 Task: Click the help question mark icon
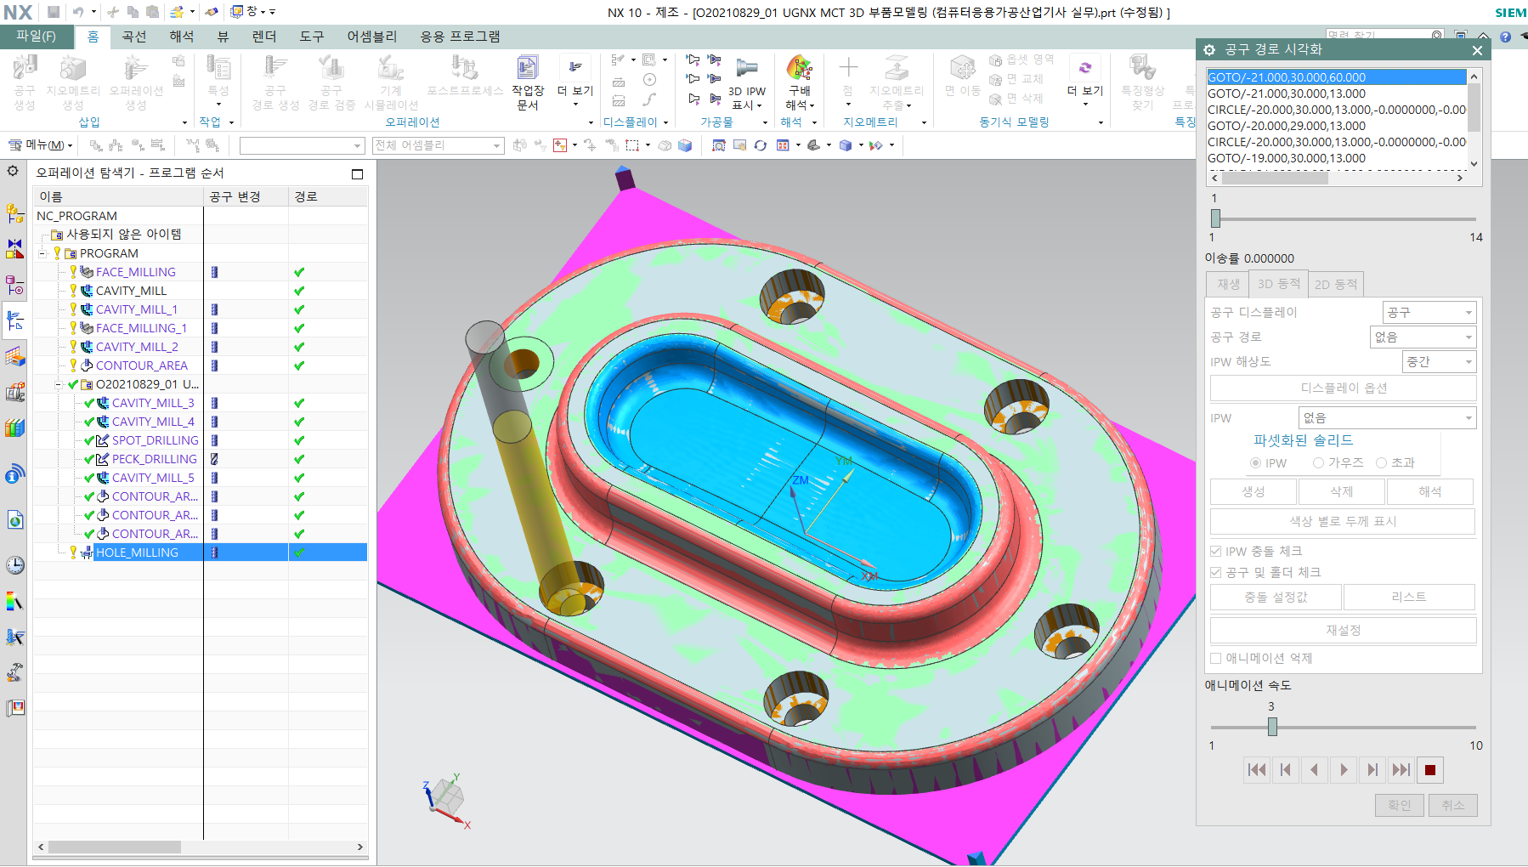pyautogui.click(x=1505, y=37)
